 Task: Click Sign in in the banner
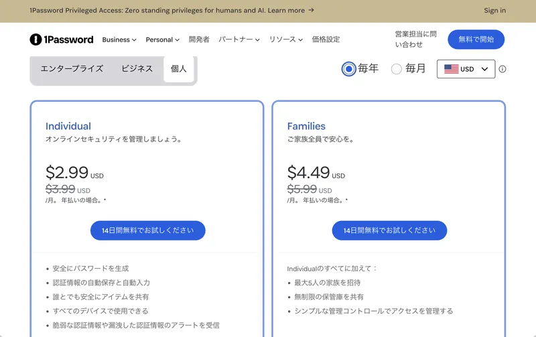click(494, 11)
